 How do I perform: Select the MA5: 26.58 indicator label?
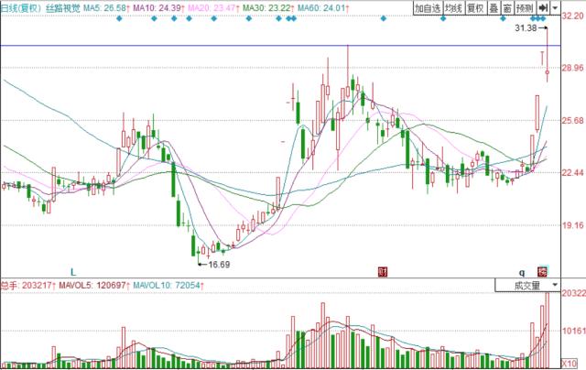(x=106, y=8)
